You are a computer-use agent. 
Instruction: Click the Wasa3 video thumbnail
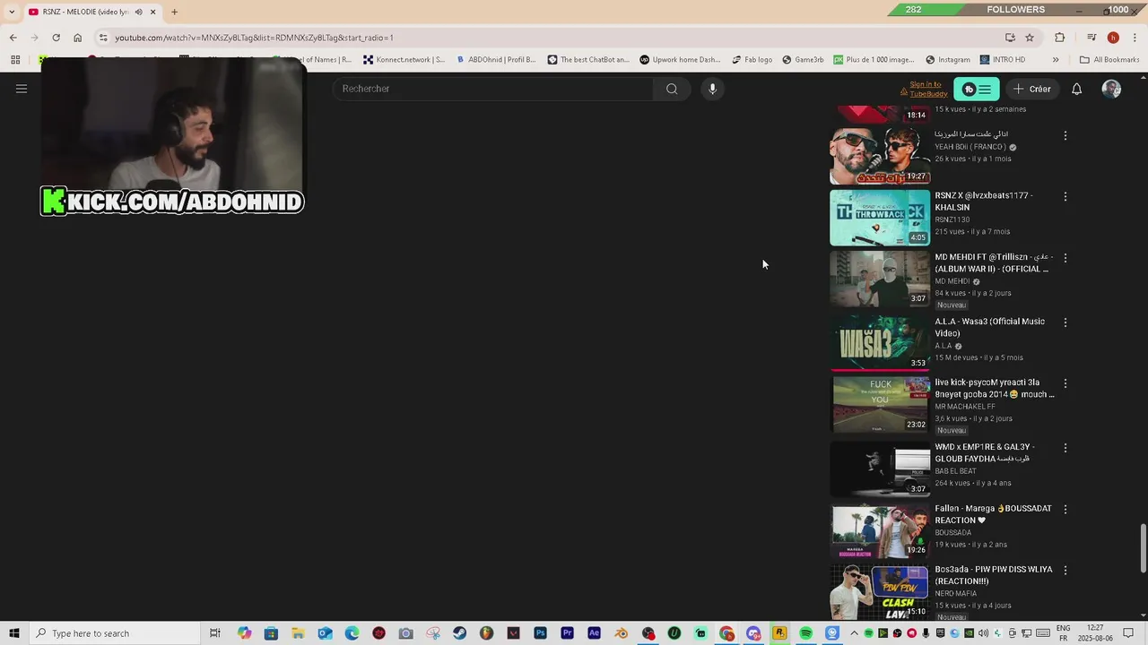pos(880,342)
